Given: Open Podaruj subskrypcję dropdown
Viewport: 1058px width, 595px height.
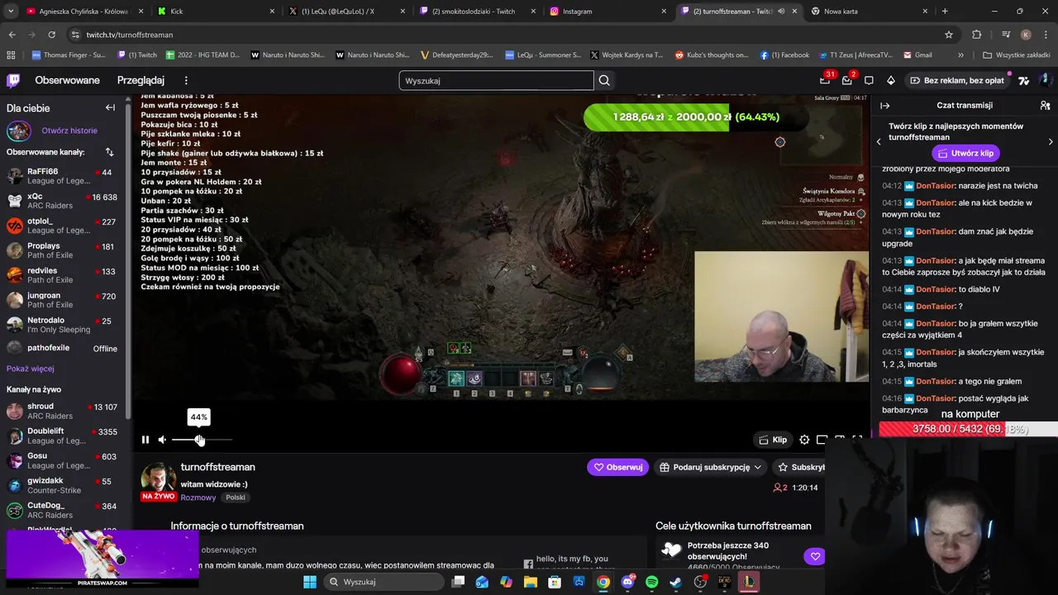Looking at the screenshot, I should pos(711,467).
